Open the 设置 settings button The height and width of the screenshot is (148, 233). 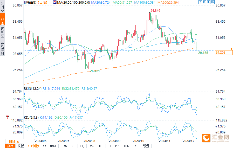click(146, 146)
